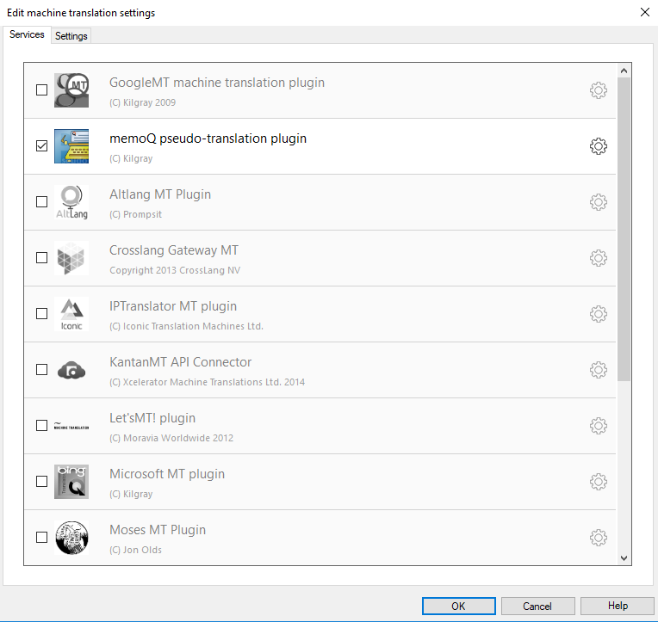Select the 'IPTranslator MT plugin' title
This screenshot has height=622, width=658.
click(173, 306)
